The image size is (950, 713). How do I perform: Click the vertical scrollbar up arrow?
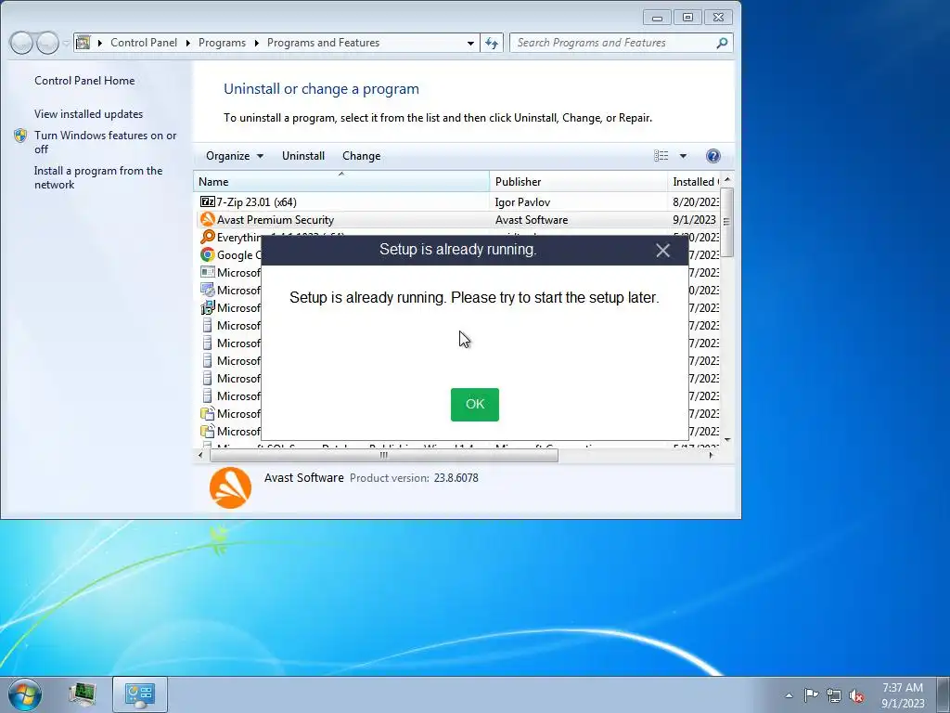coord(727,179)
